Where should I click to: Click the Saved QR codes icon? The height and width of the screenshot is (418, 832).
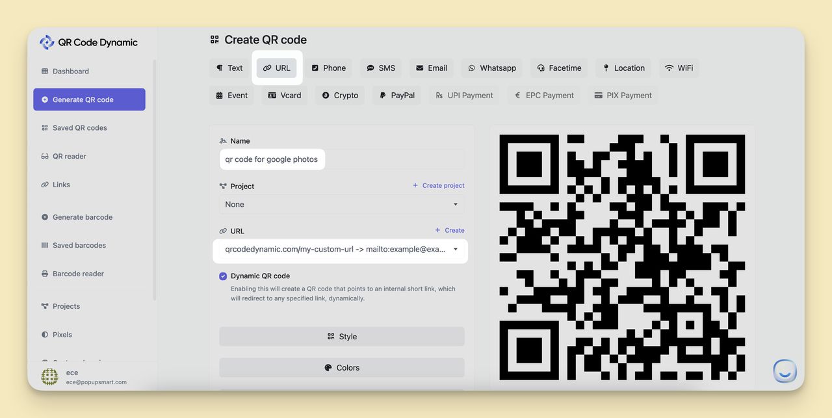[45, 128]
